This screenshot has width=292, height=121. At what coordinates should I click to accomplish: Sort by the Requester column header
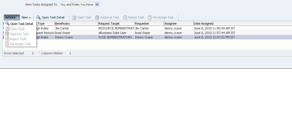(149, 24)
